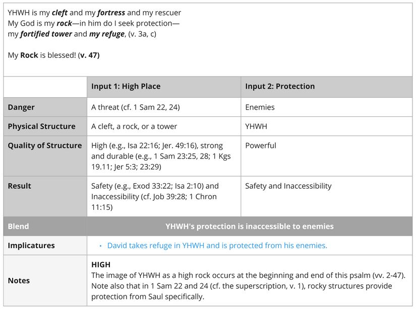
Task: Click the Physical Structure row label
Action: coord(41,126)
